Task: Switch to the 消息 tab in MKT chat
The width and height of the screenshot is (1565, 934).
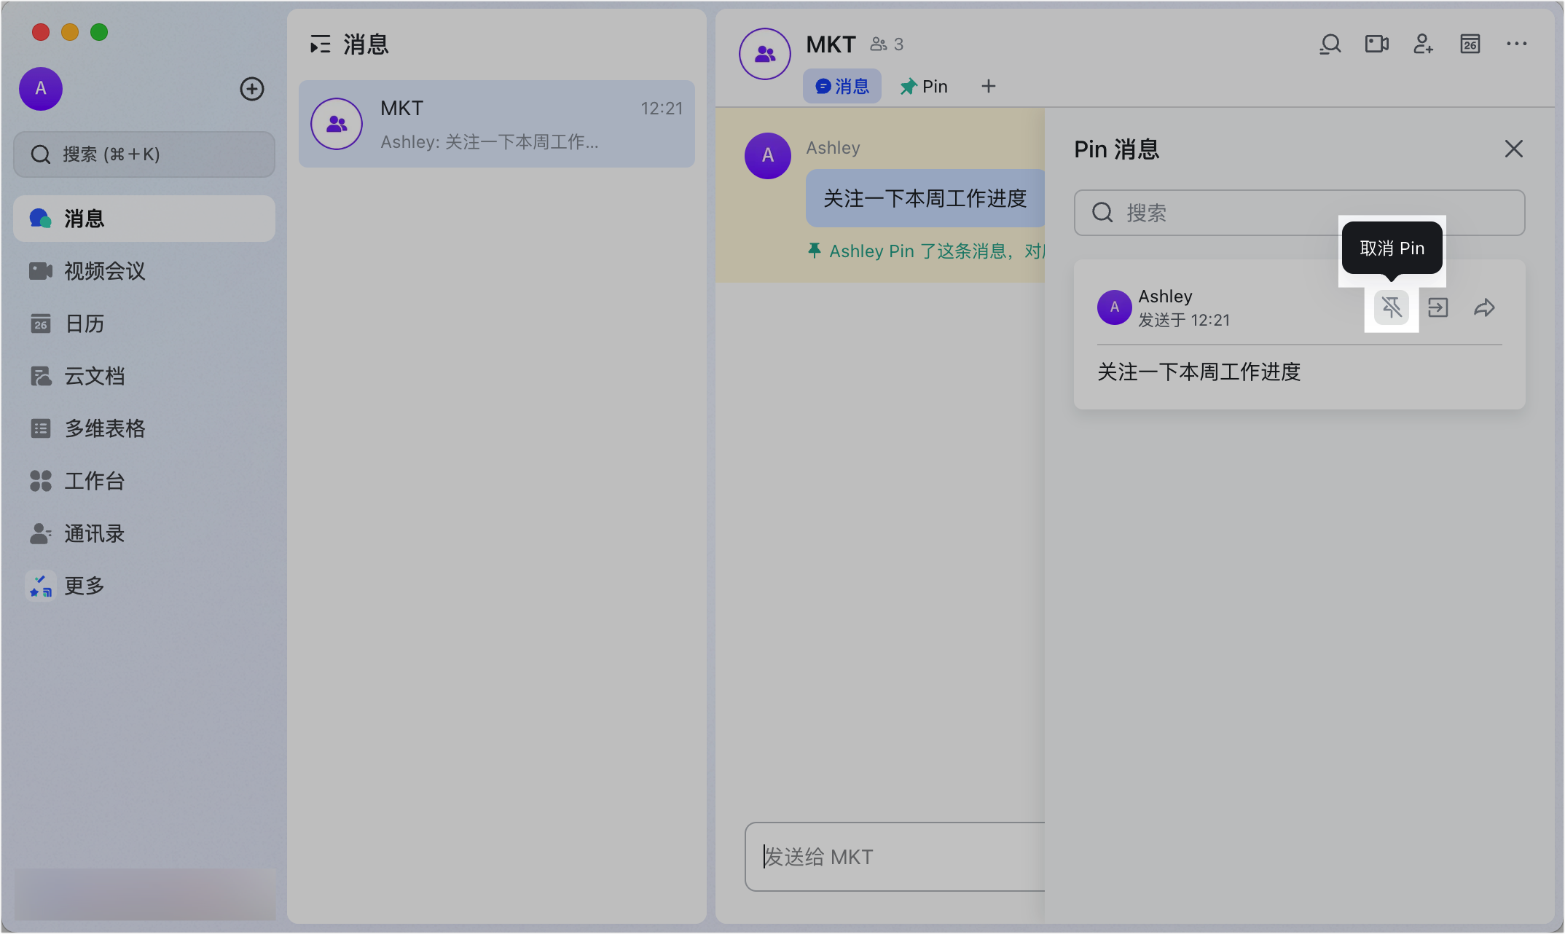Action: pos(842,86)
